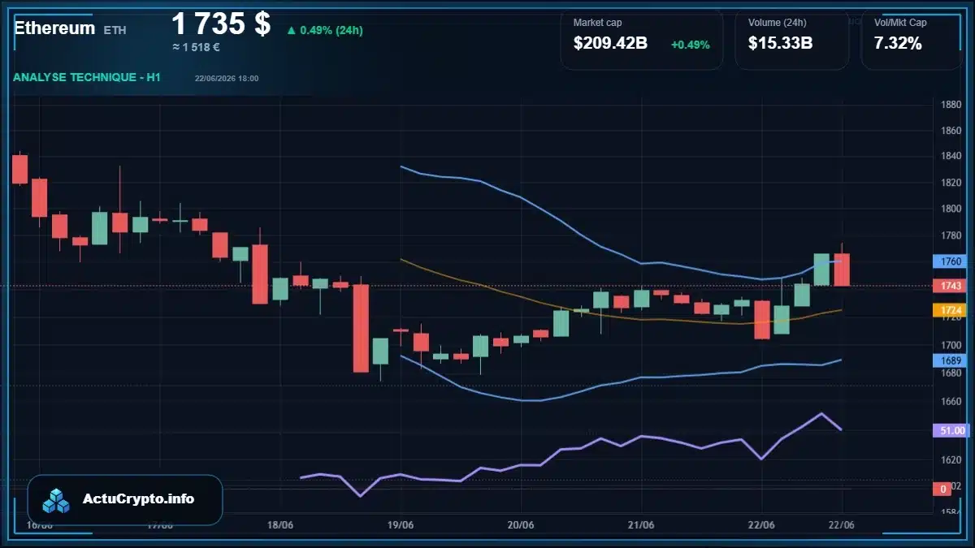Click the red 0 indicator tag
Viewport: 975px width, 548px height.
point(942,489)
